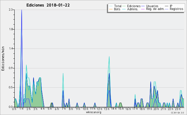Click the wikiscan.org label under the chart

click(x=93, y=112)
